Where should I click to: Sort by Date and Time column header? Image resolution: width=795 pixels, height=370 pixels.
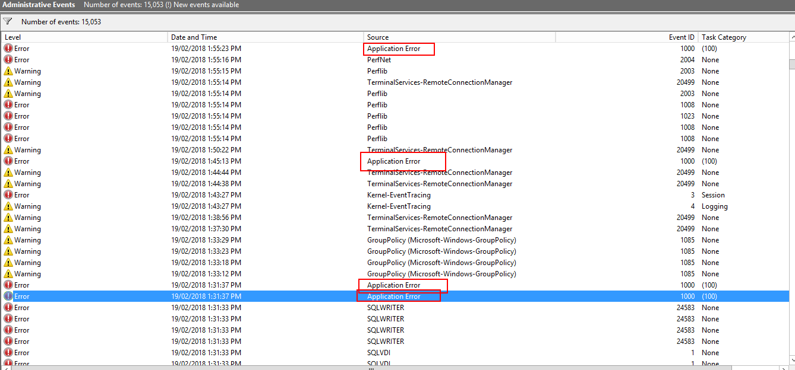(x=266, y=37)
